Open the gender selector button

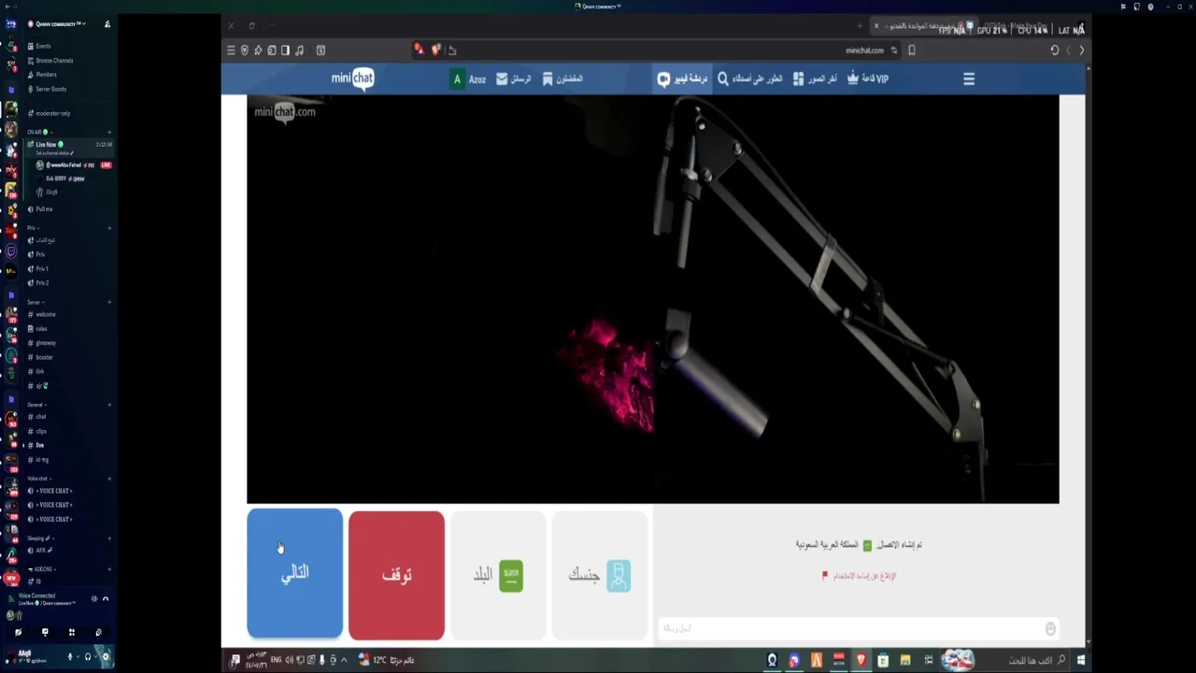[x=599, y=575]
